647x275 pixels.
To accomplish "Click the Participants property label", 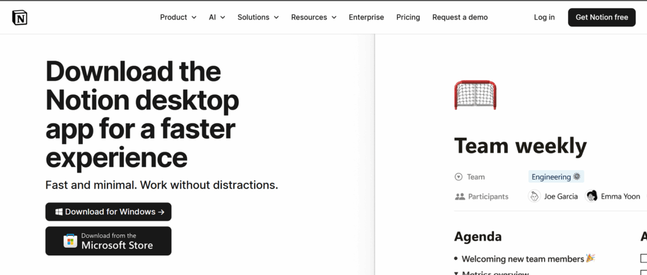I will click(488, 197).
